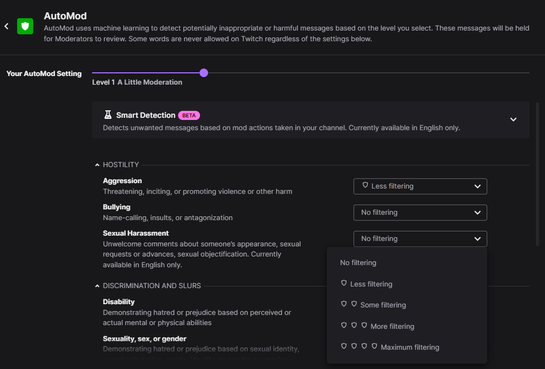The image size is (545, 369).
Task: Click the Level 1 A Little Moderation label
Action: click(137, 82)
